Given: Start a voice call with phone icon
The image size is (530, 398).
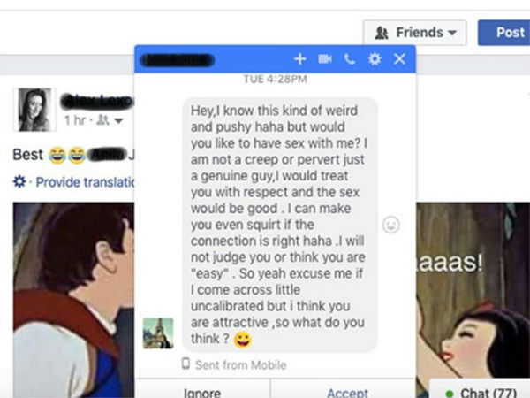Looking at the screenshot, I should point(350,59).
